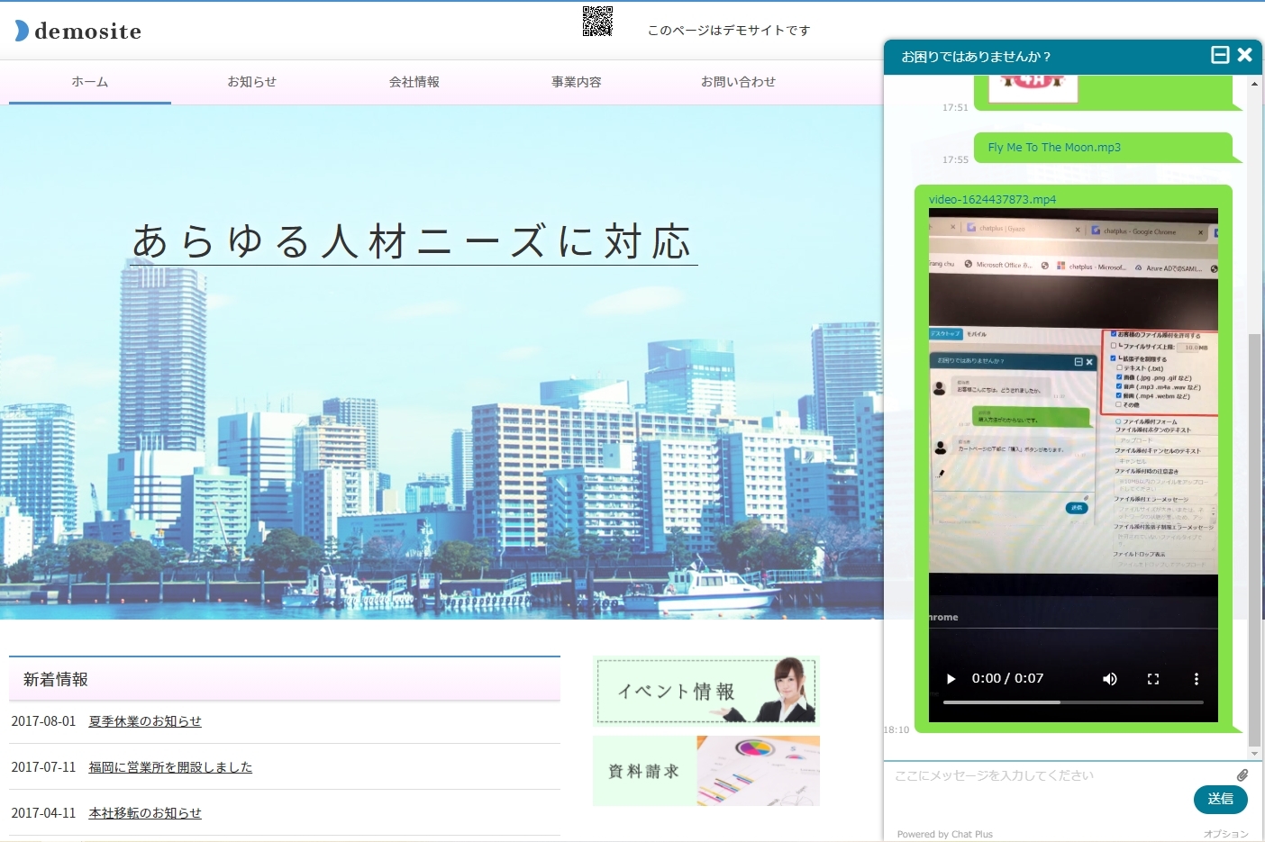The height and width of the screenshot is (842, 1265).
Task: Click the QR code image
Action: coord(597,22)
